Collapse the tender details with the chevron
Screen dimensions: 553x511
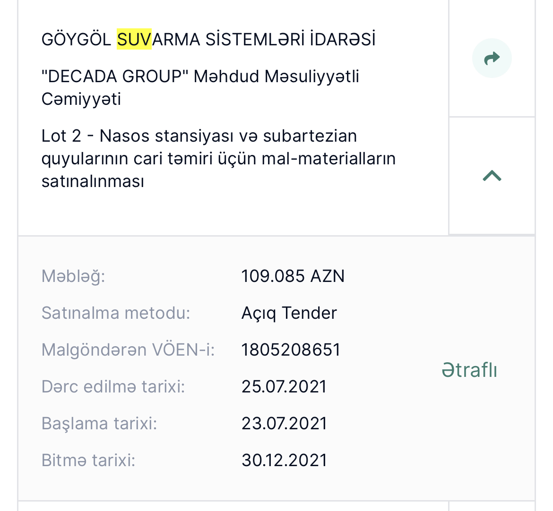click(492, 176)
